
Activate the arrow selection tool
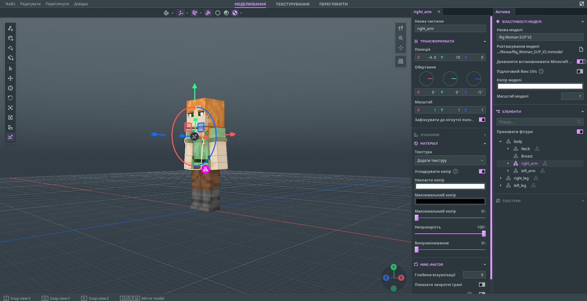point(10,69)
